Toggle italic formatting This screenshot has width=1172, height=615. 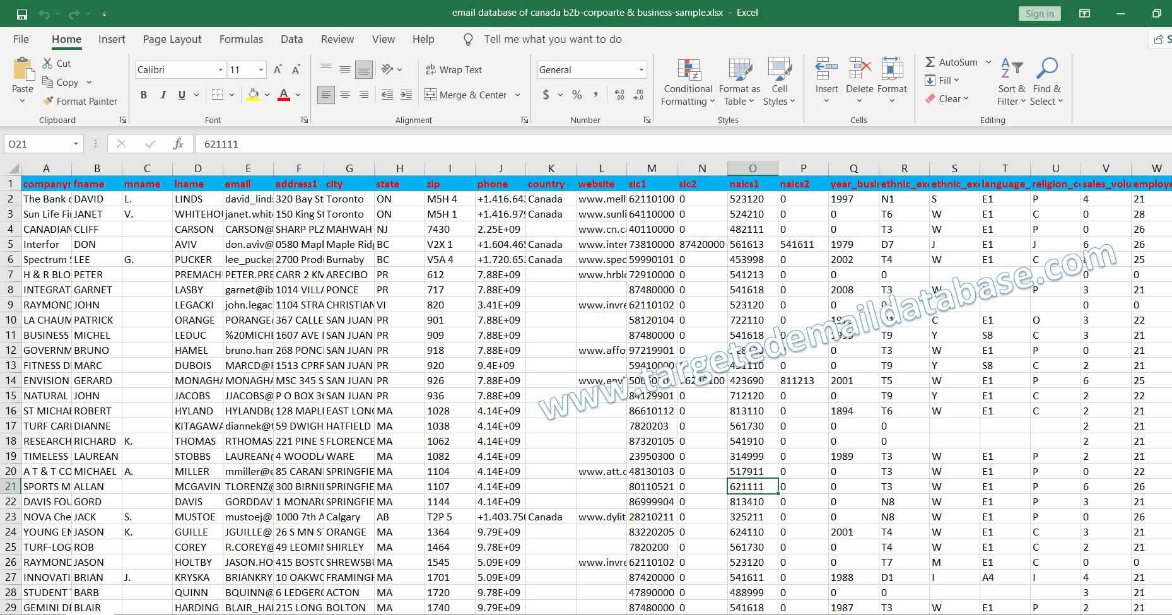coord(163,95)
